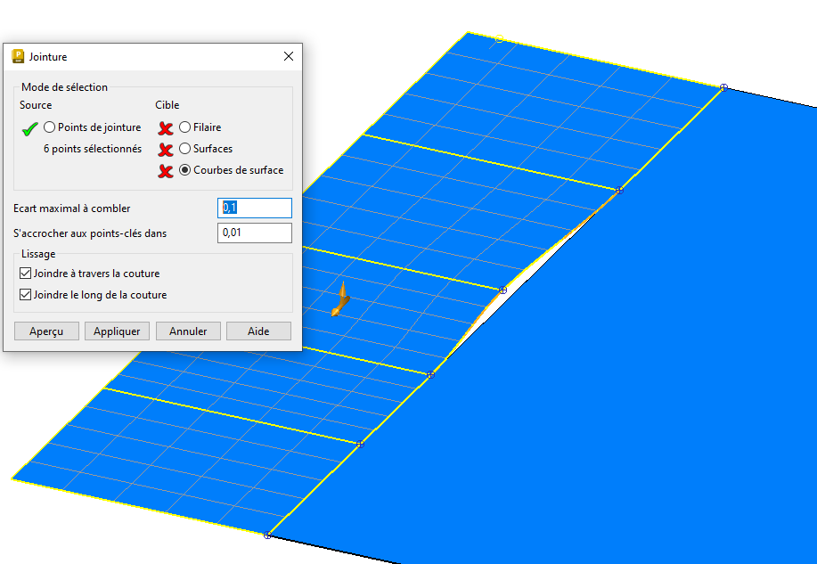Click the orange direction arrow on the surface
The image size is (817, 564).
(x=339, y=301)
